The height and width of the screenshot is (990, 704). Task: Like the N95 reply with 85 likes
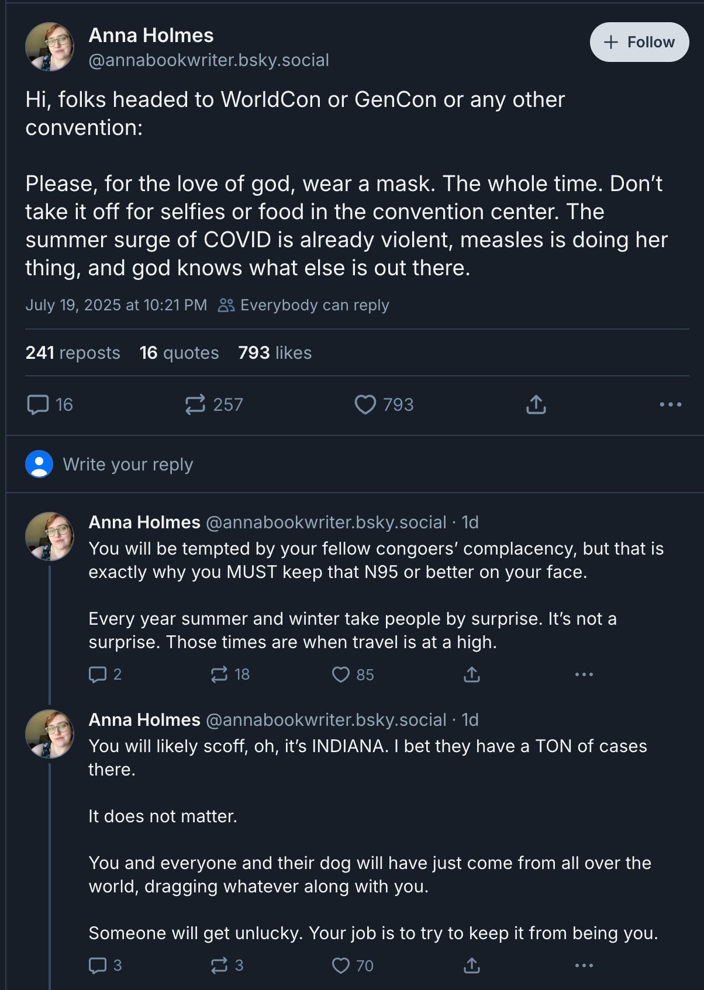[341, 674]
